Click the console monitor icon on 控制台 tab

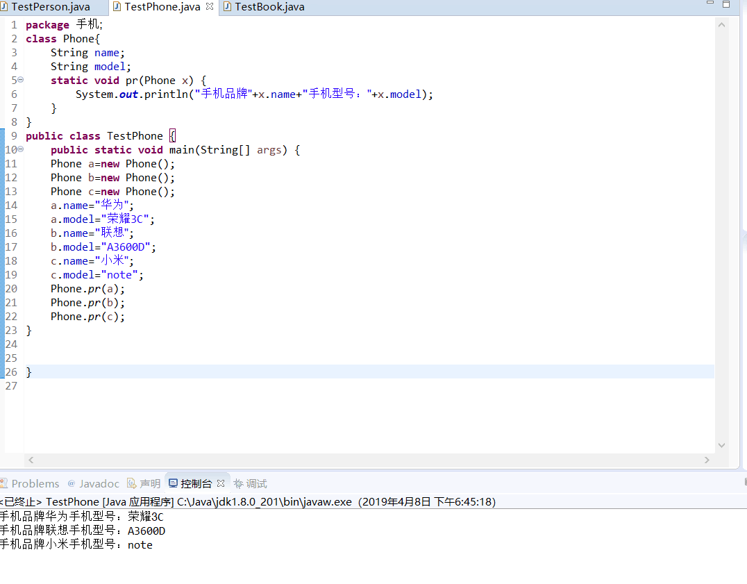point(173,483)
